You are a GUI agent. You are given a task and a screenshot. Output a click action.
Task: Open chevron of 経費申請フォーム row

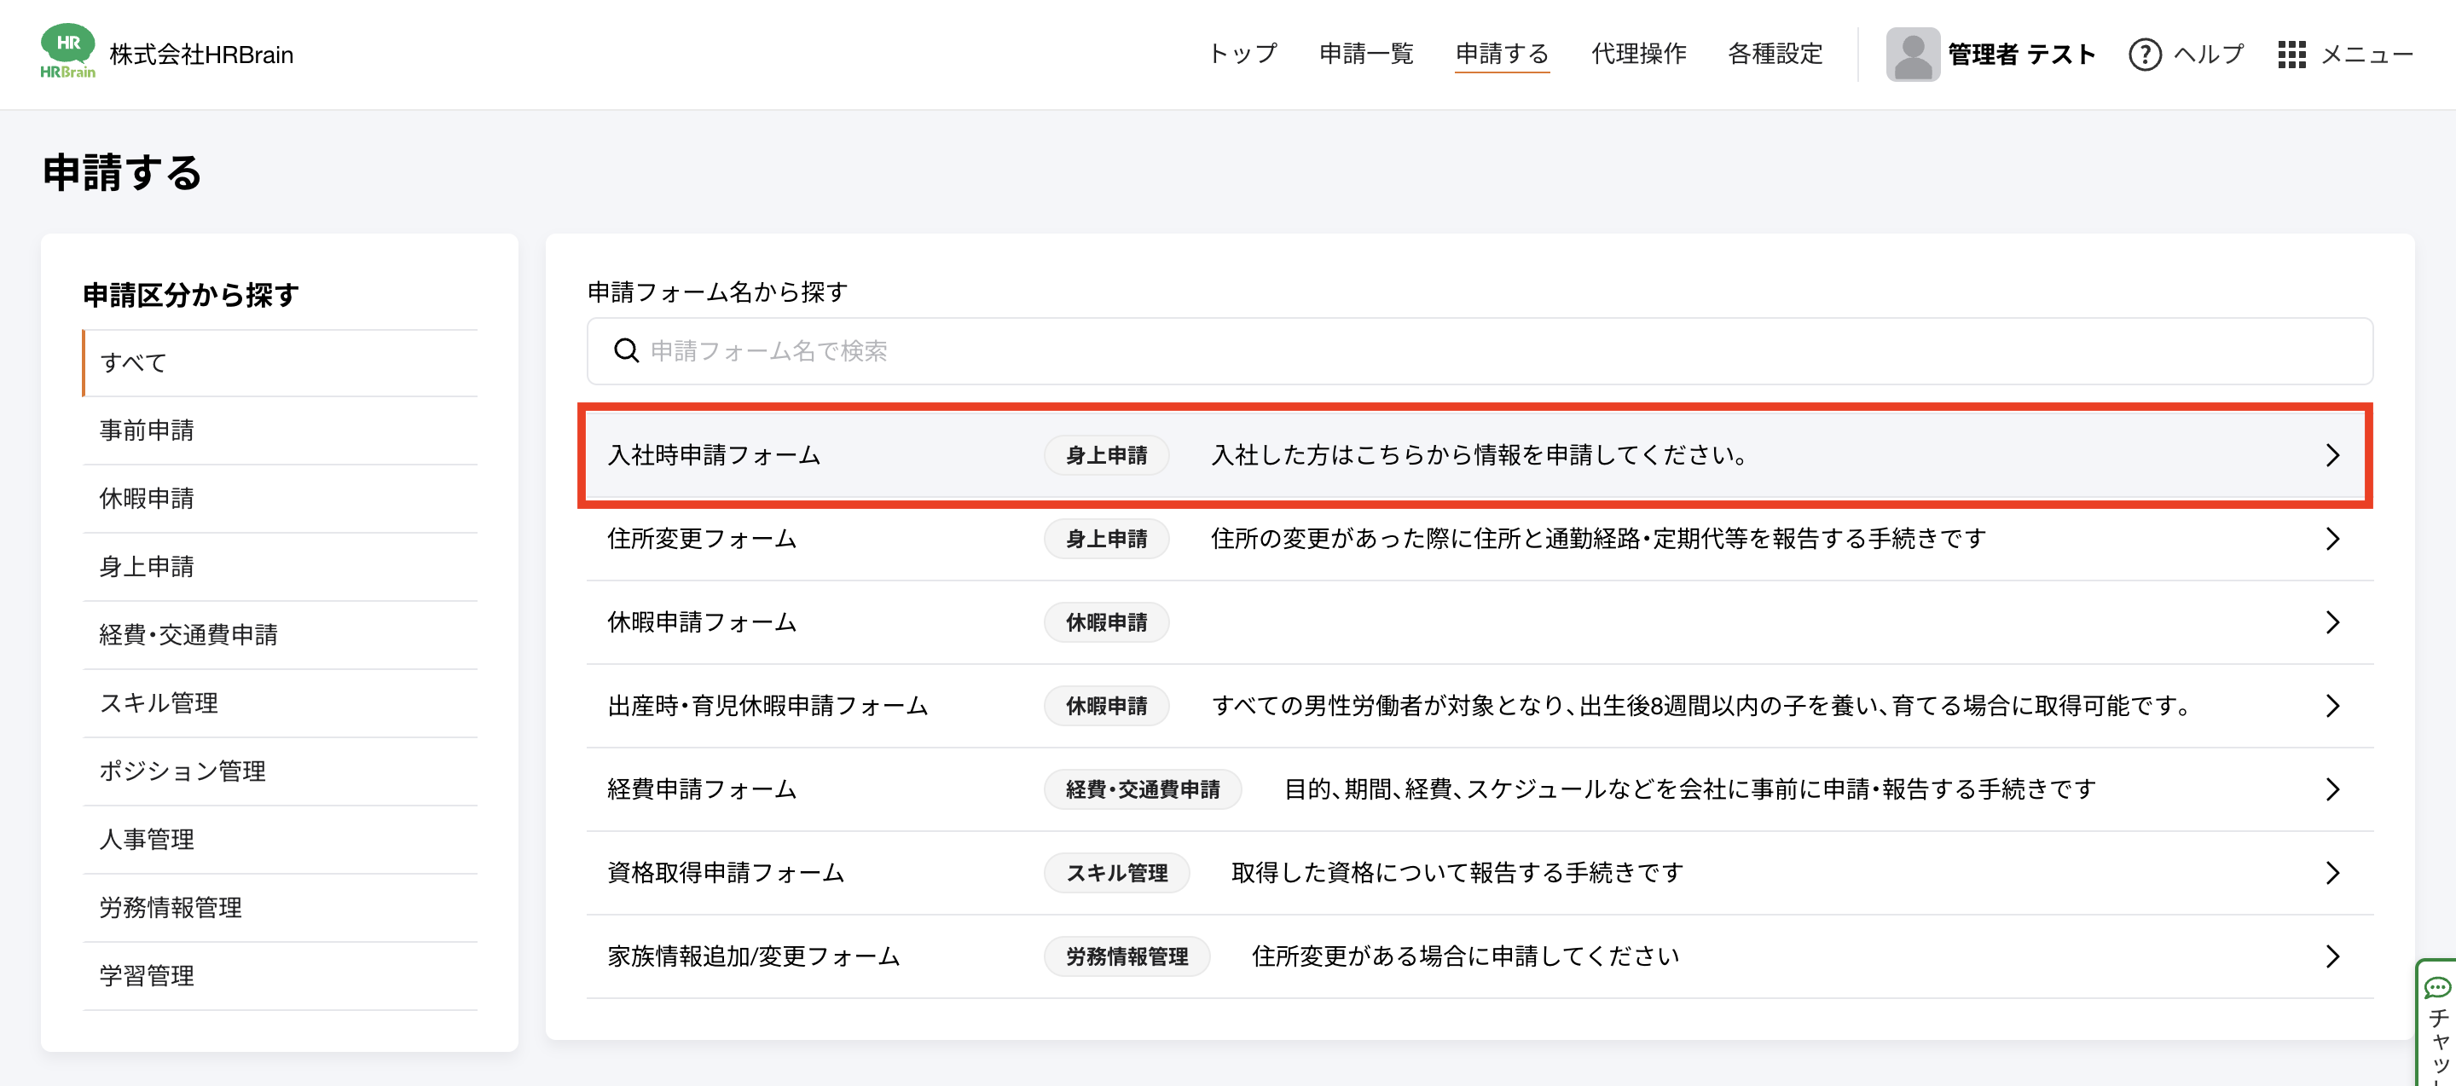2332,789
